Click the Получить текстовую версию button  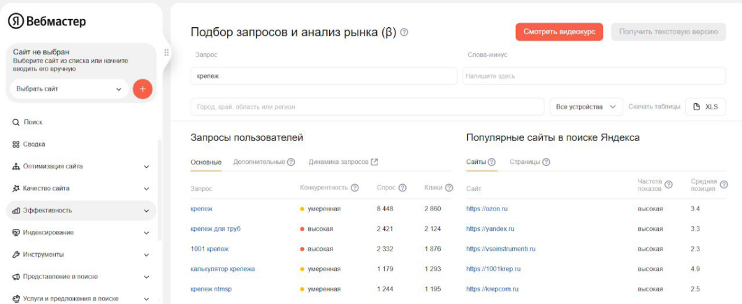coord(668,32)
